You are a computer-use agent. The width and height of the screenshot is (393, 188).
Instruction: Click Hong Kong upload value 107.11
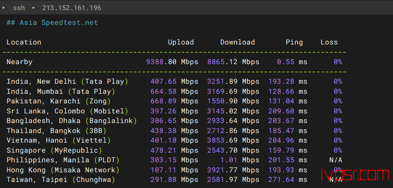click(x=164, y=170)
